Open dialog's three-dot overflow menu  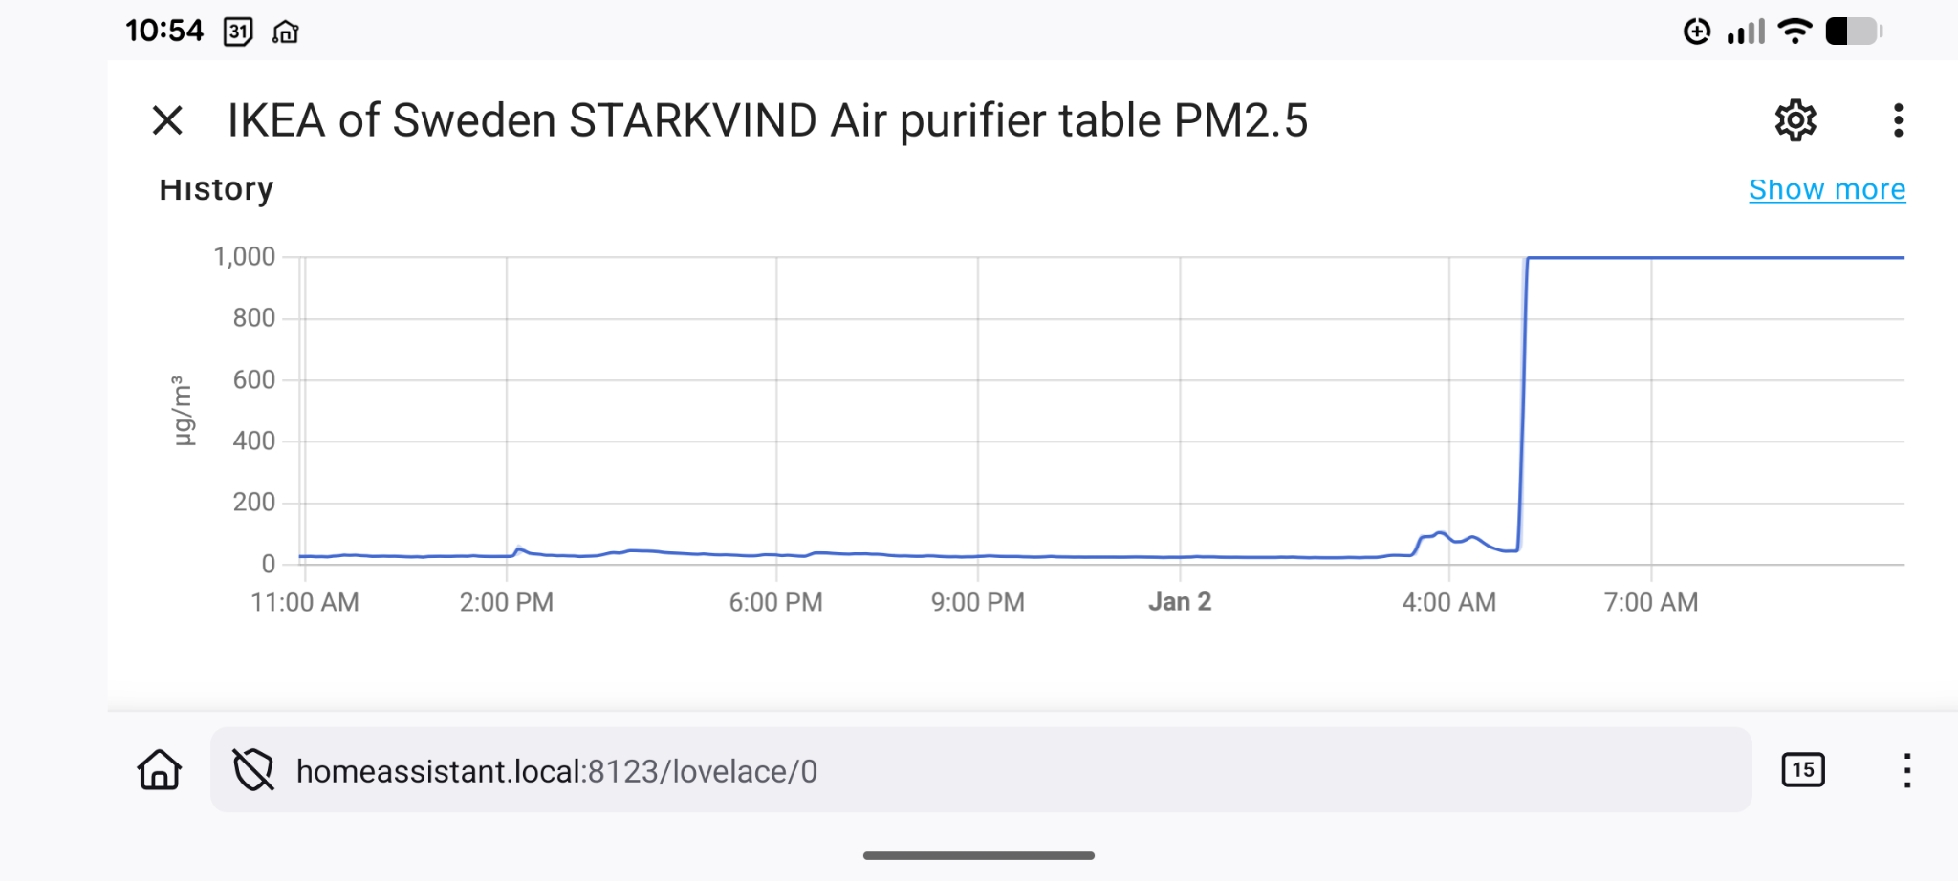(x=1898, y=120)
